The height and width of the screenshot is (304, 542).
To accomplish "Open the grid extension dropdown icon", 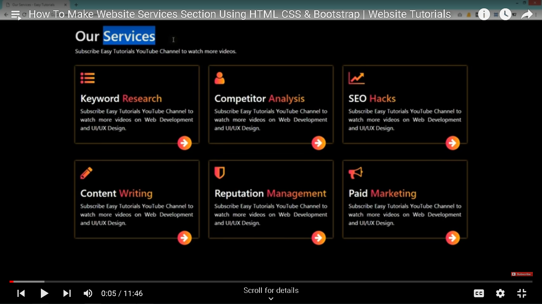I will [x=495, y=14].
